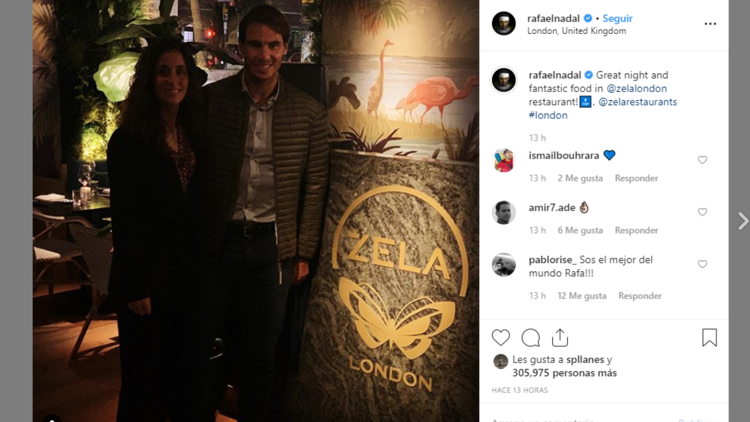Open @zelarestaurants mention link

click(637, 102)
